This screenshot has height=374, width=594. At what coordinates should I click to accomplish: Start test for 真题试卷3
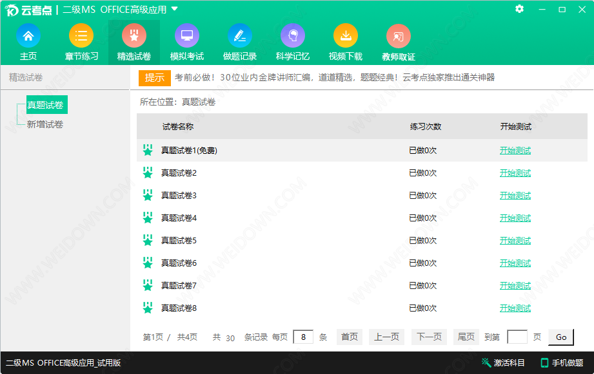click(515, 196)
